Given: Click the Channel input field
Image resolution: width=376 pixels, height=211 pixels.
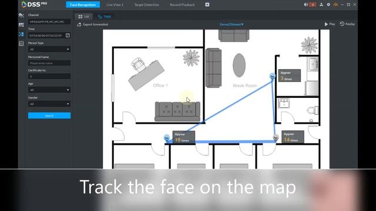Looking at the screenshot, I should point(49,22).
